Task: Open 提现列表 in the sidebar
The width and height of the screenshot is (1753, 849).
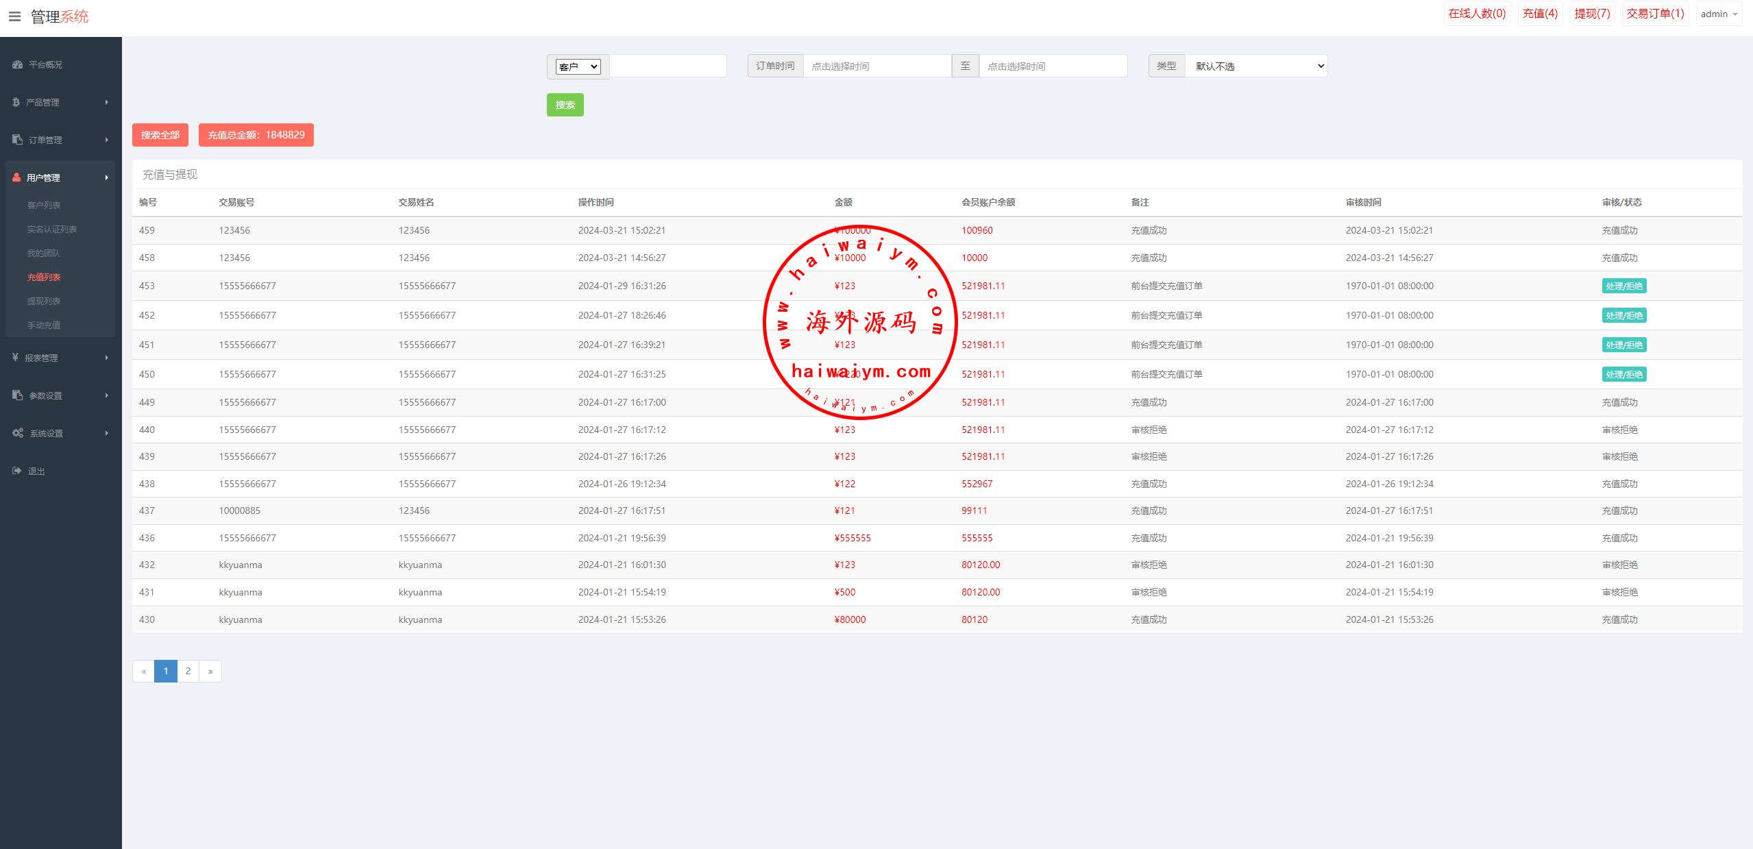Action: 44,302
